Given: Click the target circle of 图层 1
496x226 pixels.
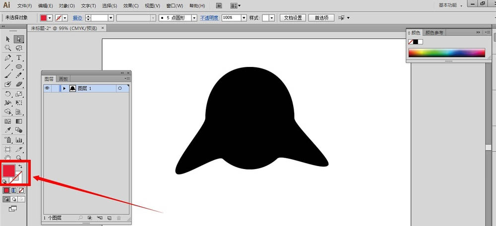Looking at the screenshot, I should pyautogui.click(x=120, y=88).
